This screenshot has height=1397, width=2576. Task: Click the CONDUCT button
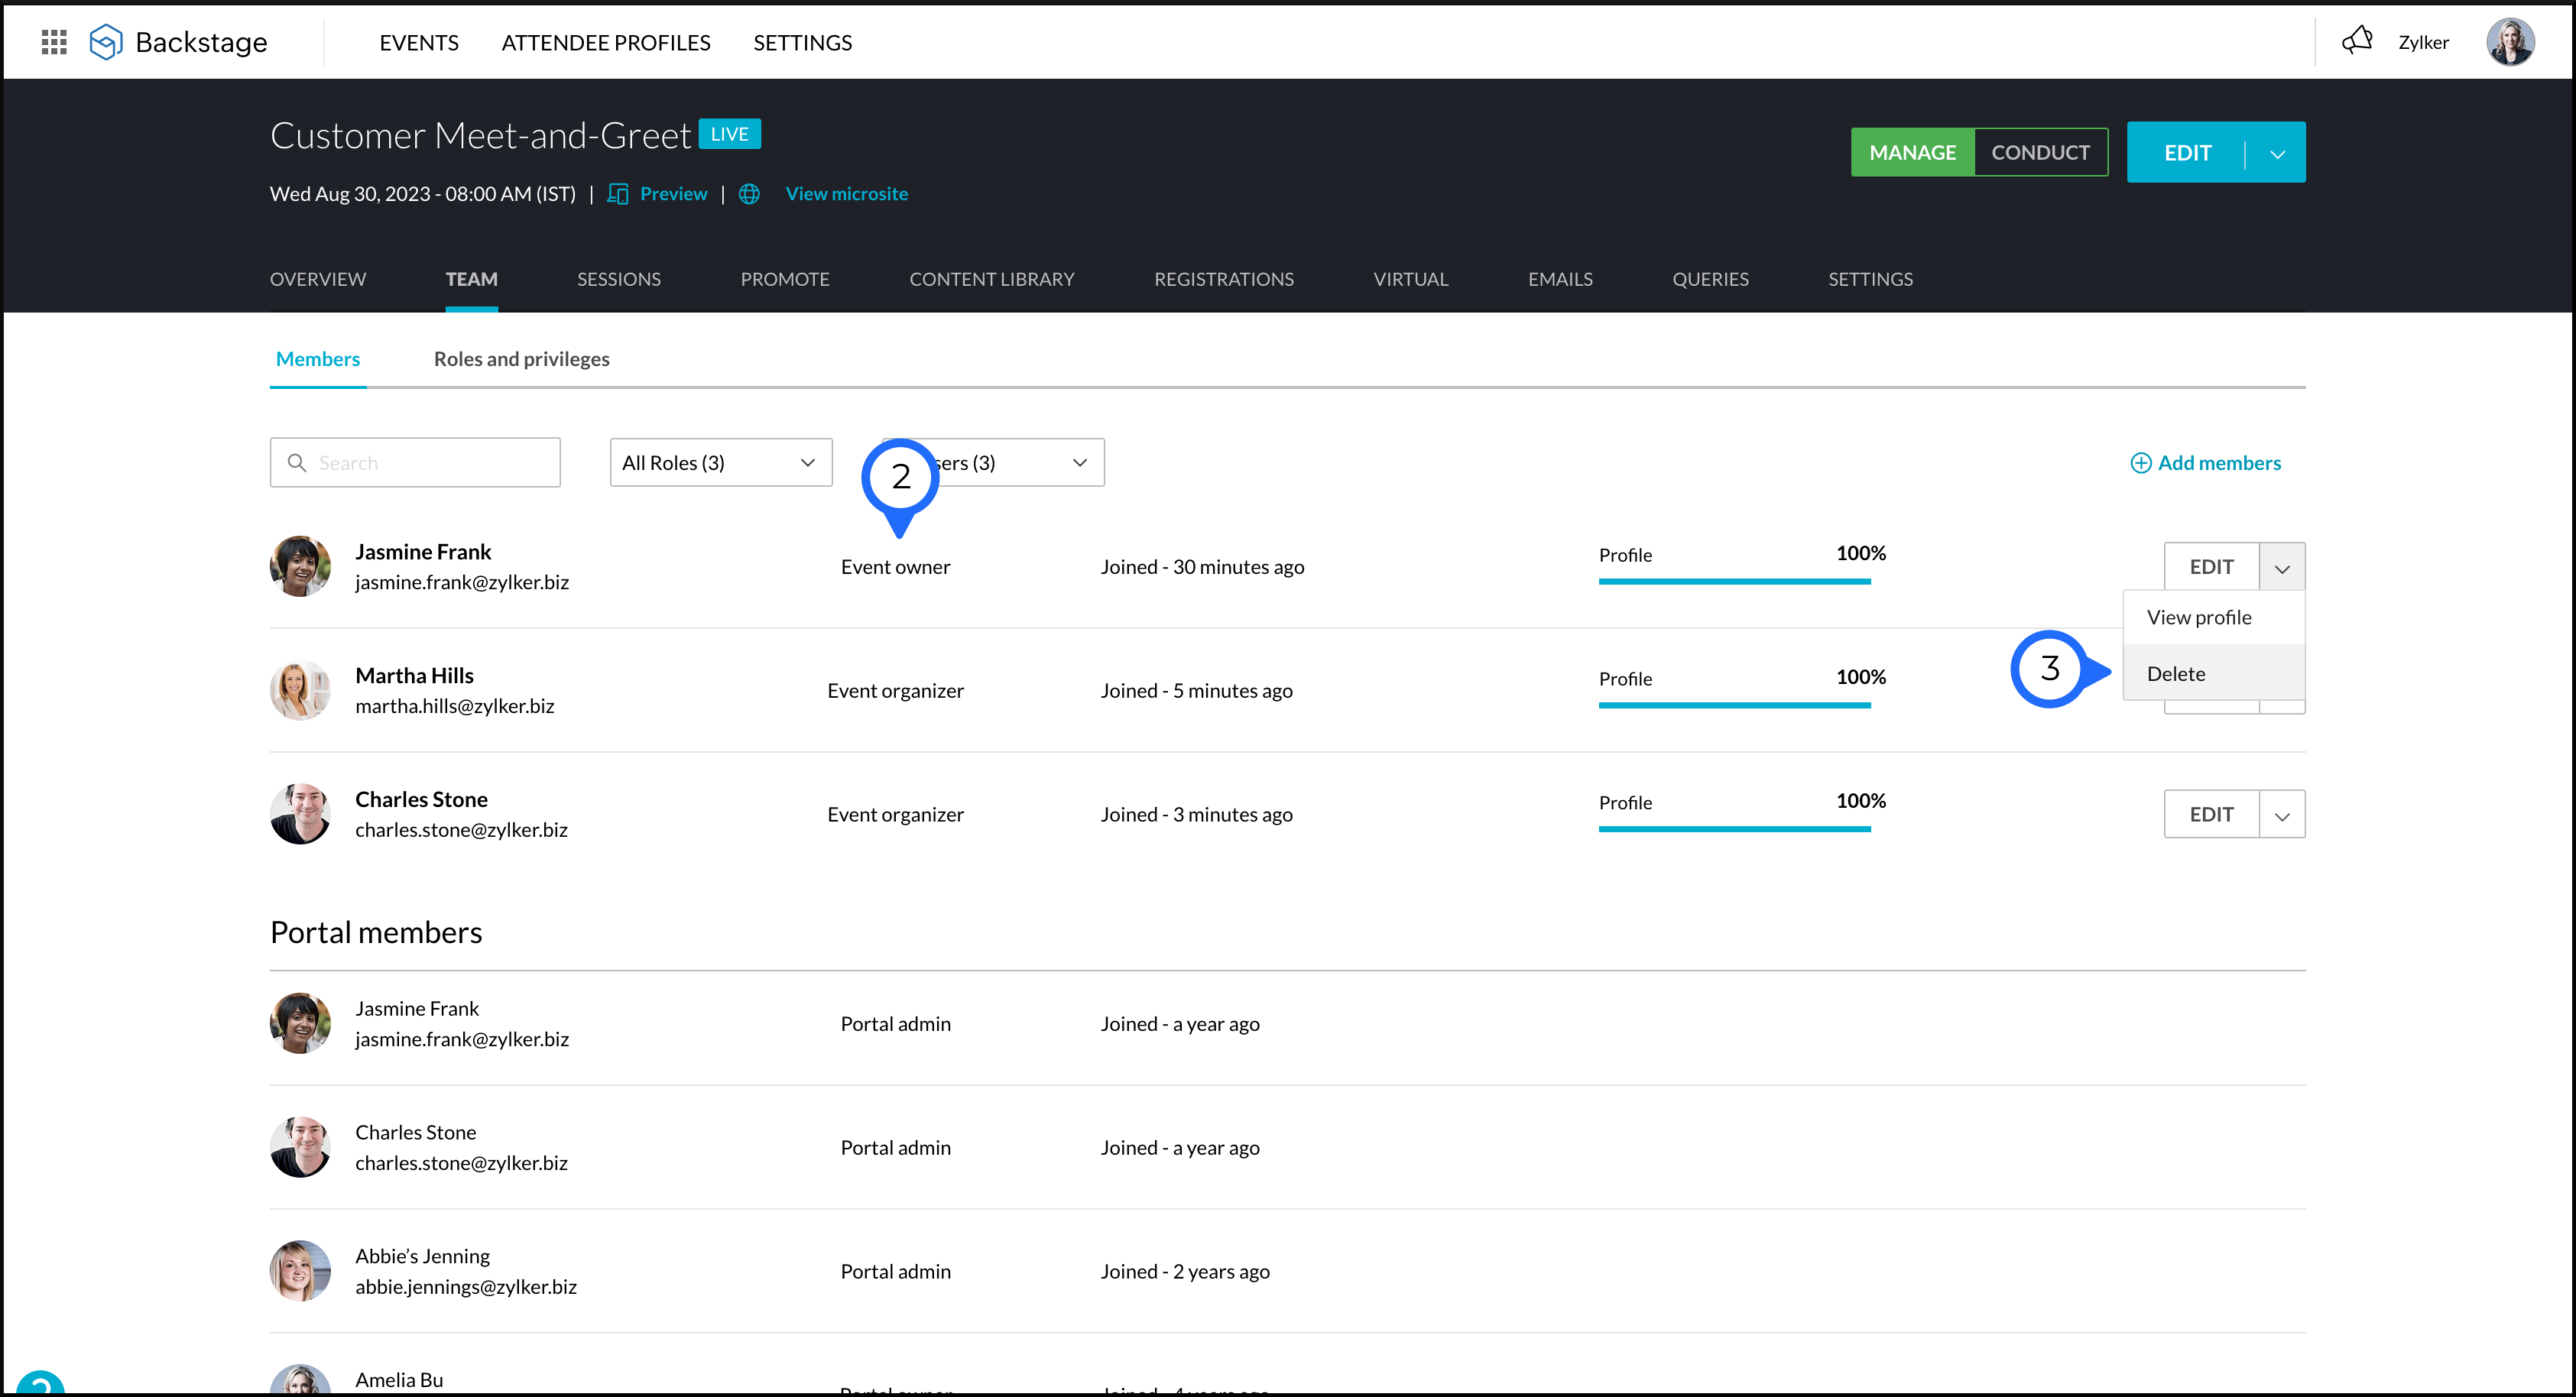pyautogui.click(x=2041, y=152)
